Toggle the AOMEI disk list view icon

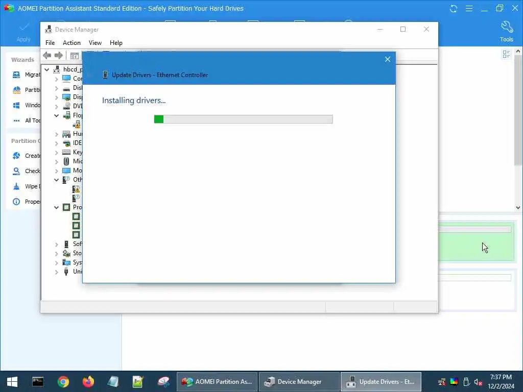(506, 54)
